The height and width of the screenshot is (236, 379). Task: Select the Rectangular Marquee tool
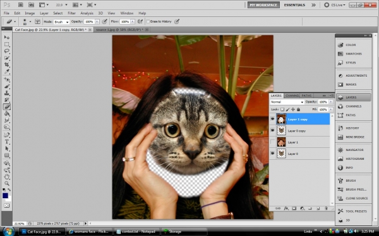click(7, 44)
